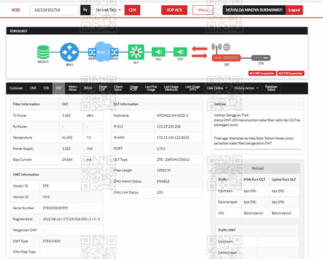Click the PORT value 2/3/6
This screenshot has width=323, height=259.
click(161, 149)
